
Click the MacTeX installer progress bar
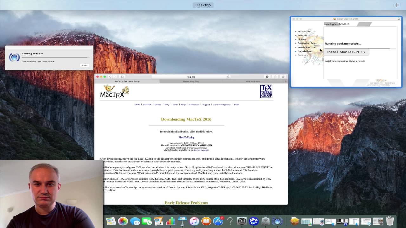(x=360, y=49)
